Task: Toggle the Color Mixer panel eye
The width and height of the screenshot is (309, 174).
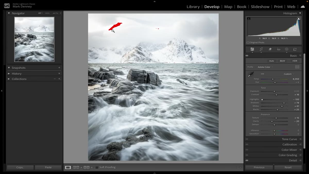Action: (x=247, y=150)
